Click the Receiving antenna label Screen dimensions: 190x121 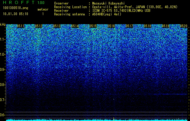[69, 14]
